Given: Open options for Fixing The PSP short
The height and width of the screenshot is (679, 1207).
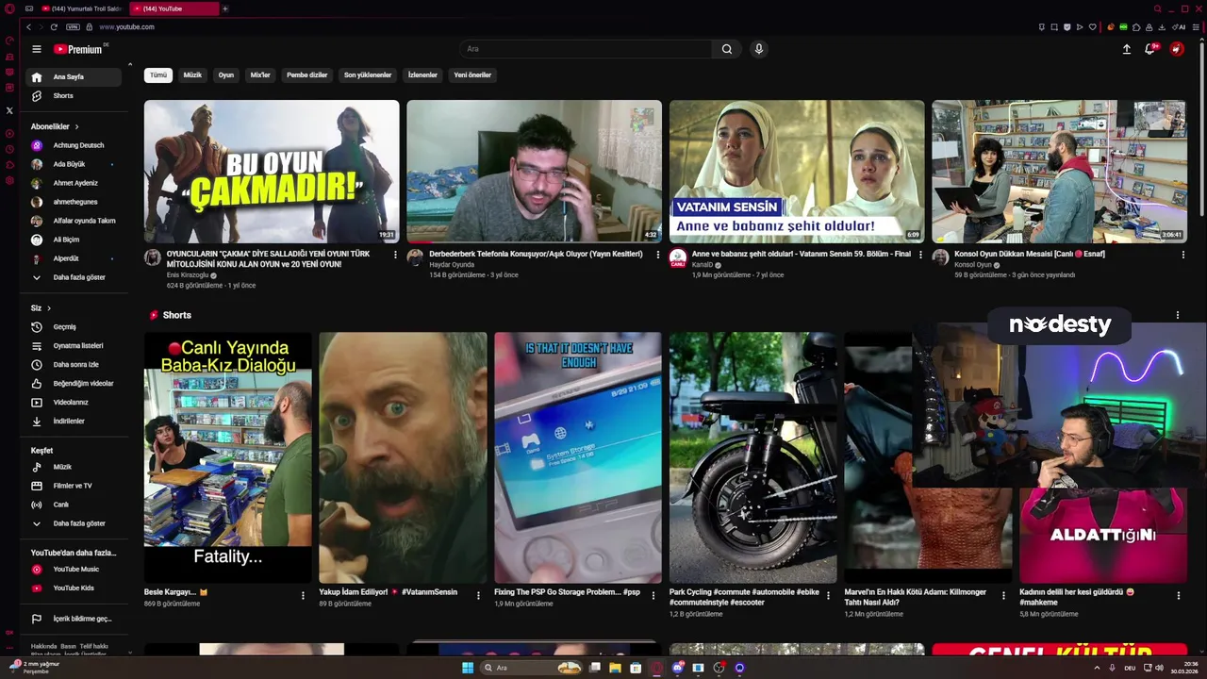Looking at the screenshot, I should tap(653, 595).
